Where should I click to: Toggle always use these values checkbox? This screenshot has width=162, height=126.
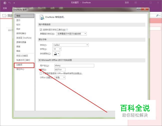click(x=41, y=73)
